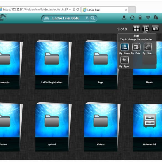Expand the LaCie Fuel 0846 device dropdown

pos(87,18)
